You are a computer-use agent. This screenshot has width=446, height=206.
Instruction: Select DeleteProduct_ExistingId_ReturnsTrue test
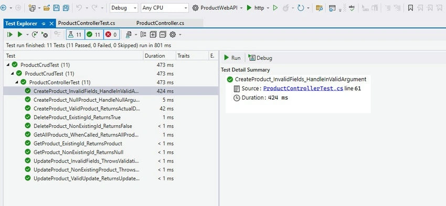[x=111, y=117]
